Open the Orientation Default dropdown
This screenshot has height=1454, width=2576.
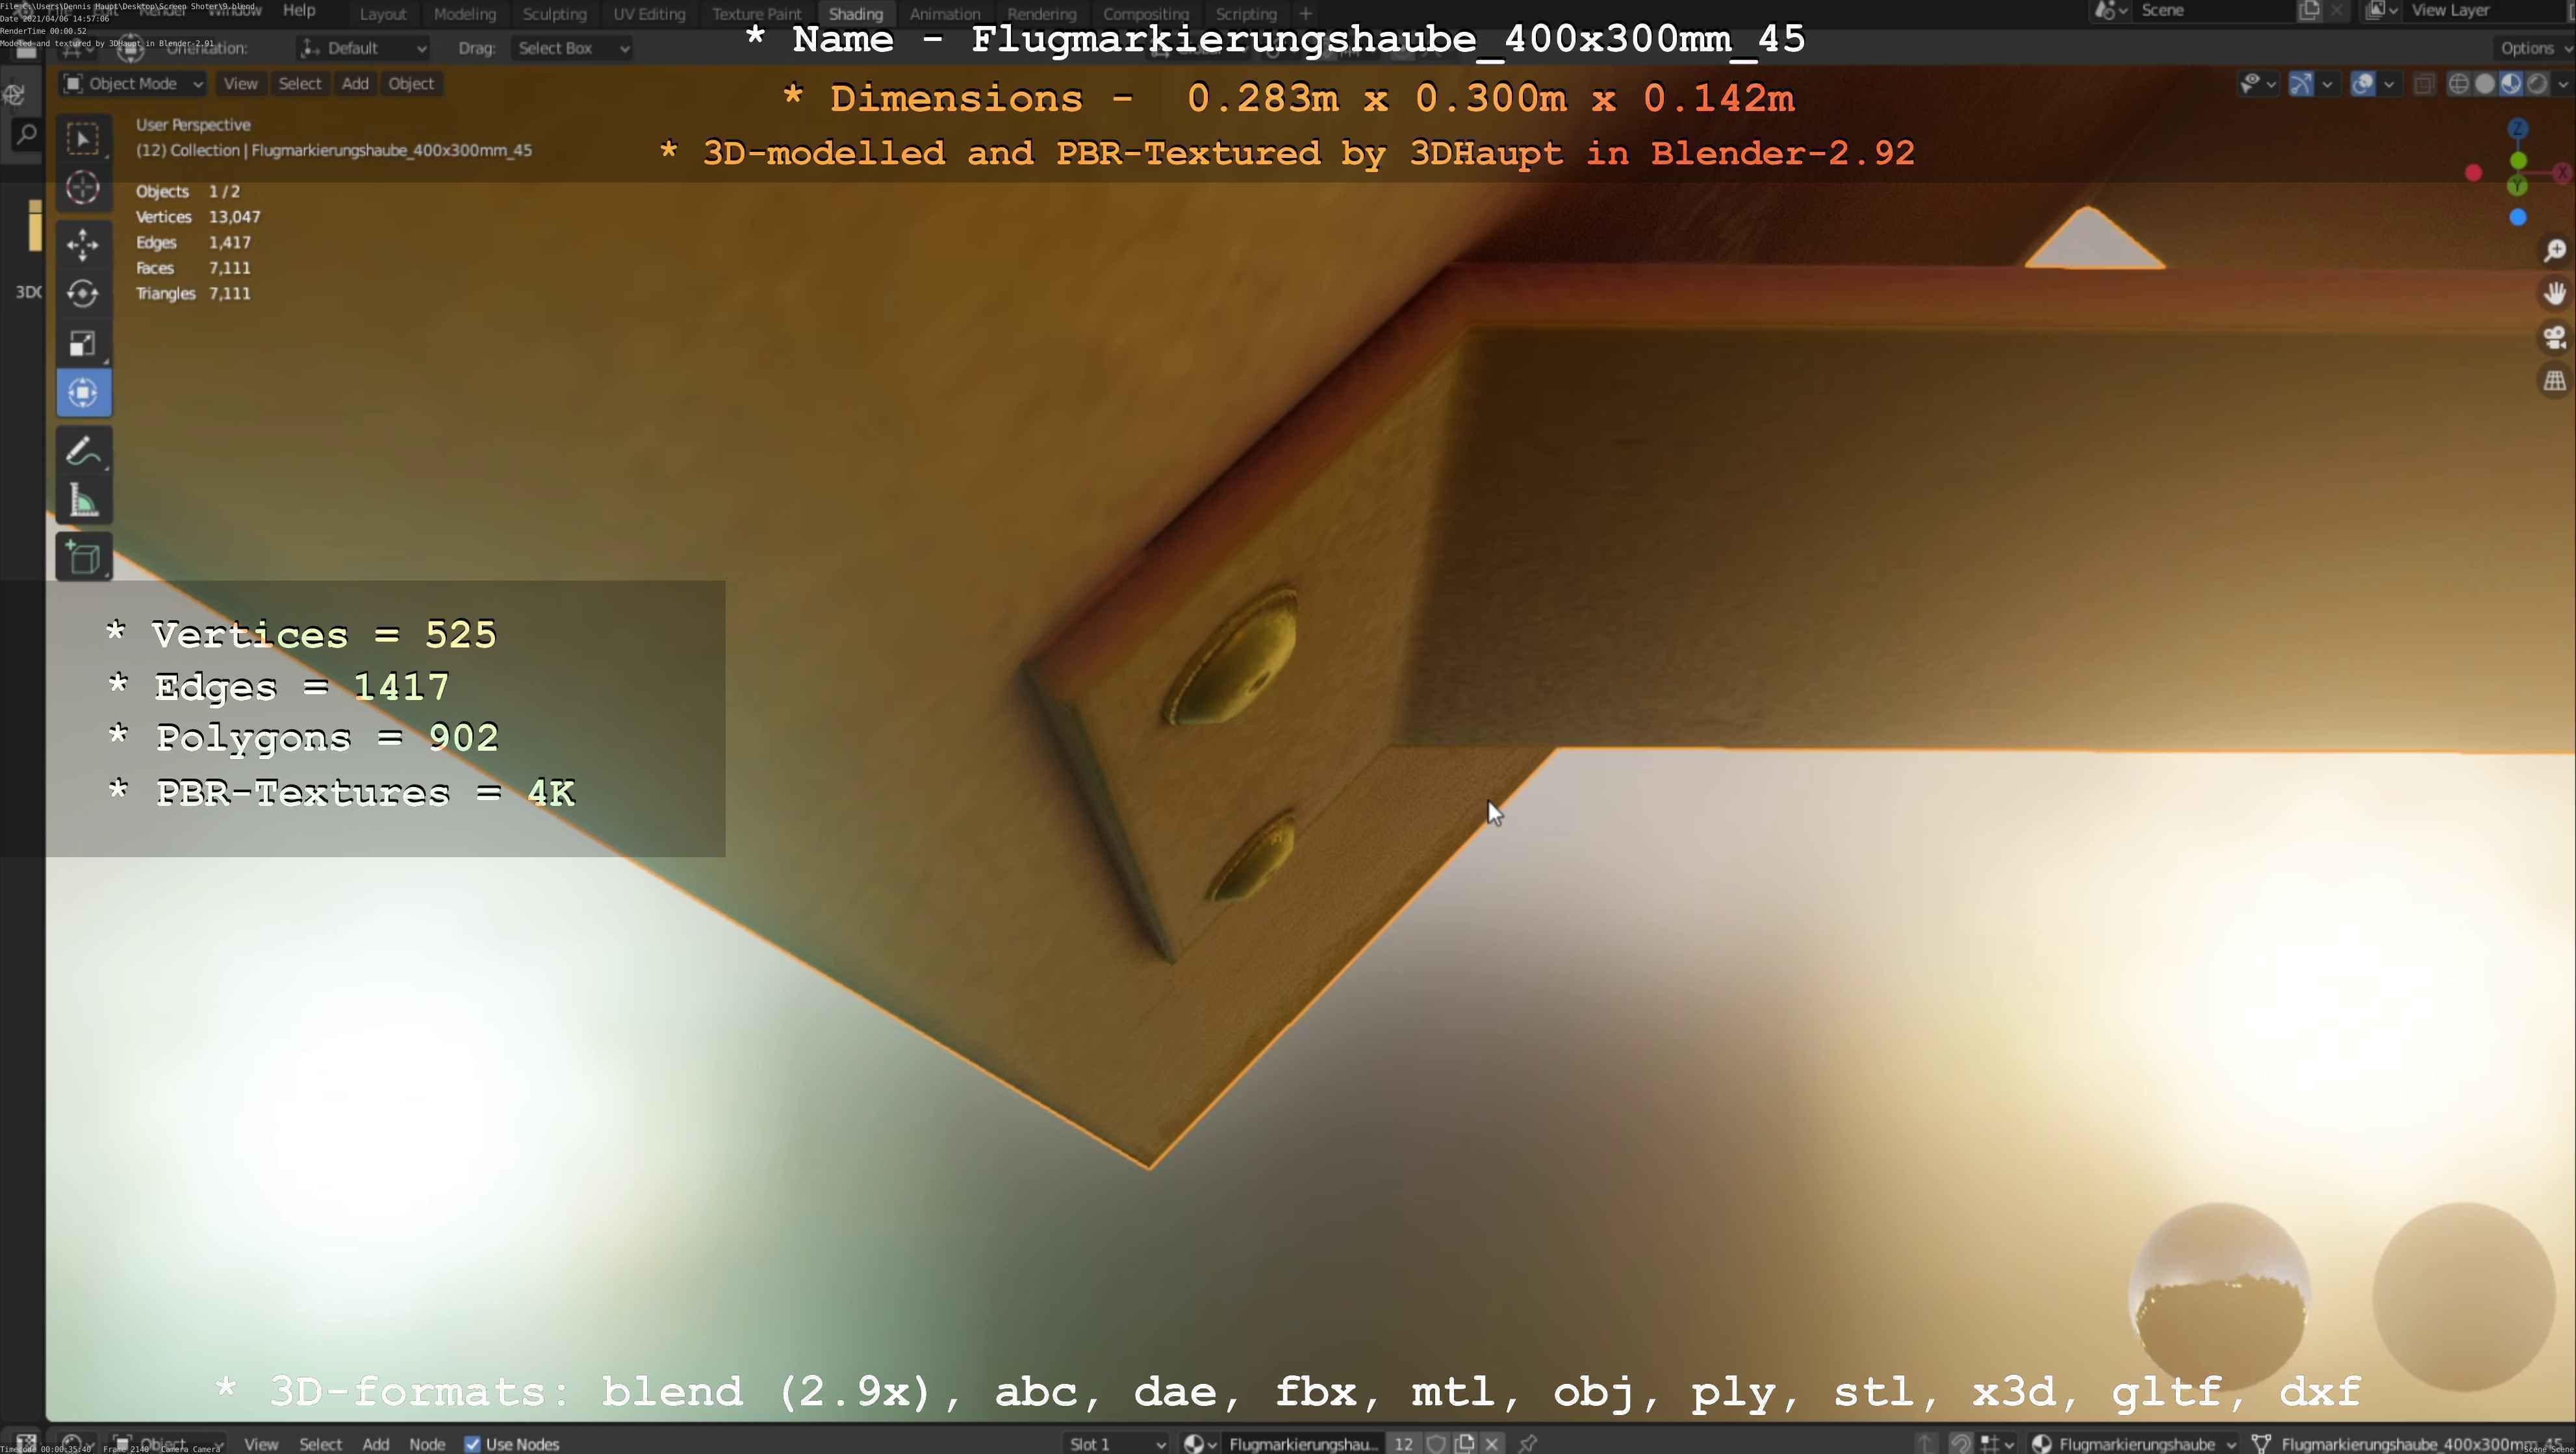tap(363, 48)
